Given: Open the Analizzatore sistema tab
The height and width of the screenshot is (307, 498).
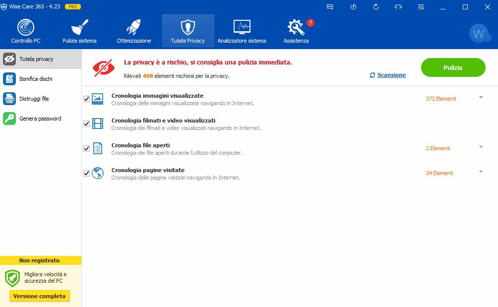Looking at the screenshot, I should click(242, 31).
